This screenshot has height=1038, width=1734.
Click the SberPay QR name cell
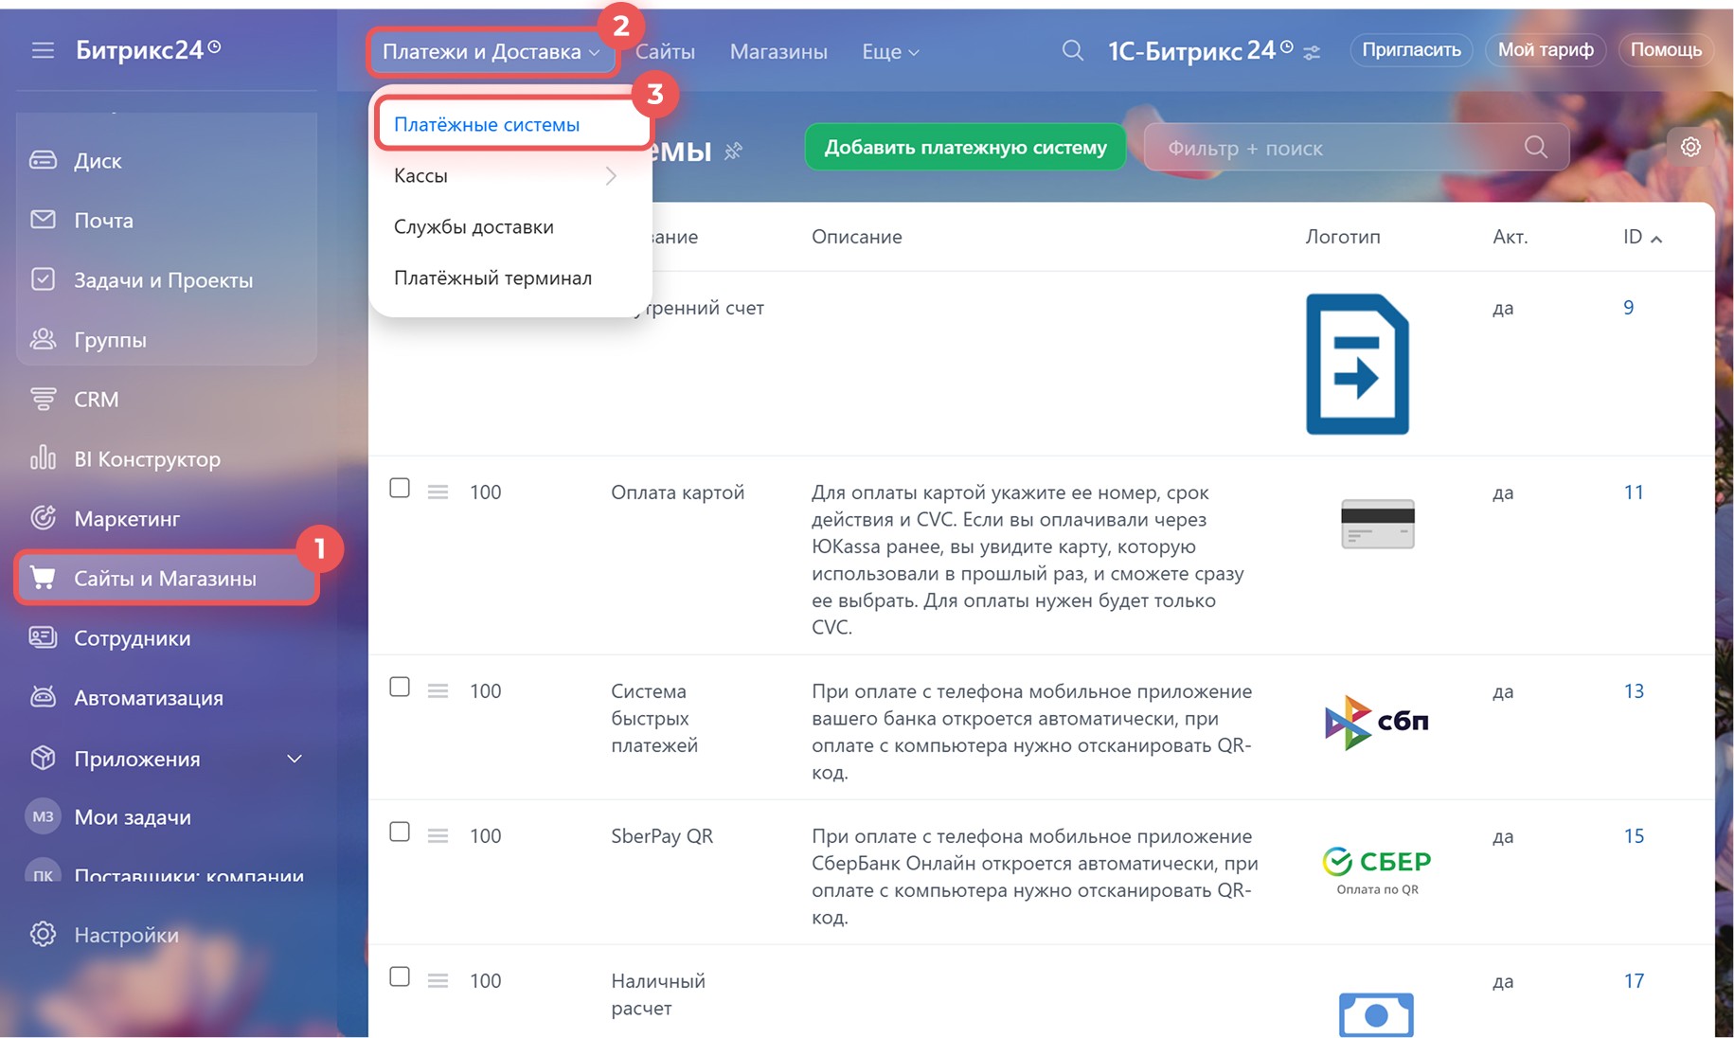(661, 835)
